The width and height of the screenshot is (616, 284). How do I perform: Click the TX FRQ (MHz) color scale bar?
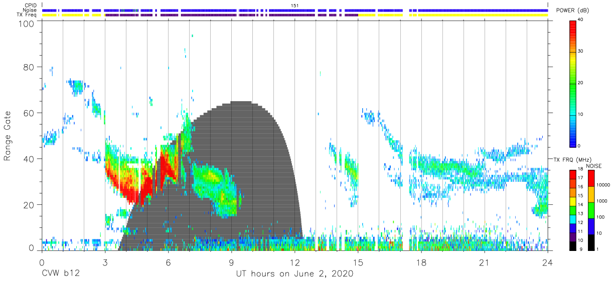(573, 210)
